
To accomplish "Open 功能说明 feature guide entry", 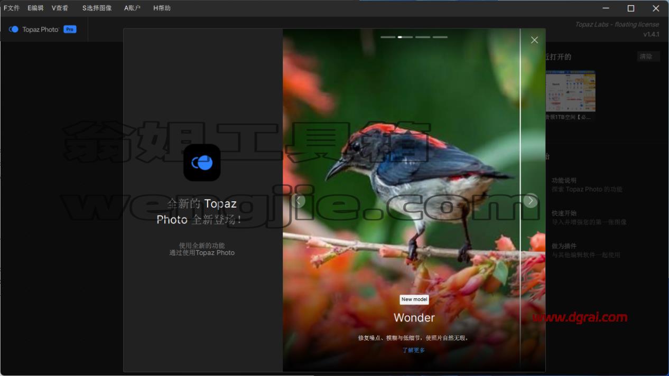I will coord(587,185).
